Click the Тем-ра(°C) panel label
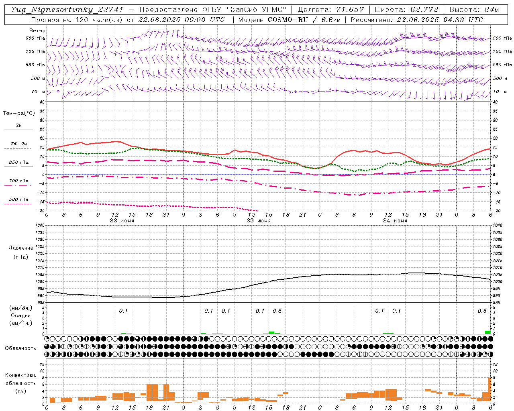Image resolution: width=514 pixels, height=411 pixels. tap(19, 114)
